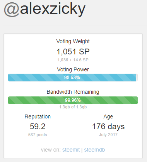Click the Voting Weight label
Screen dimensions: 147x162
pyautogui.click(x=73, y=41)
